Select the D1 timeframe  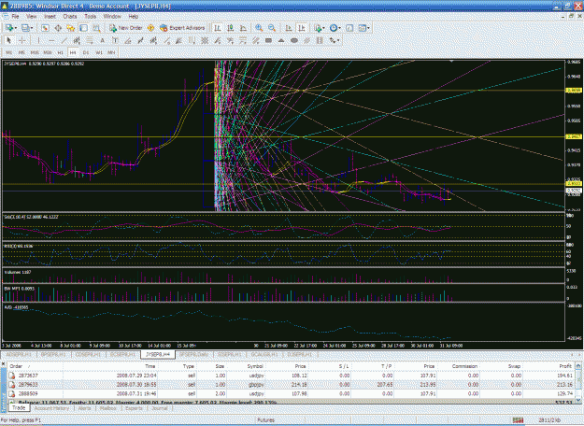[x=86, y=52]
